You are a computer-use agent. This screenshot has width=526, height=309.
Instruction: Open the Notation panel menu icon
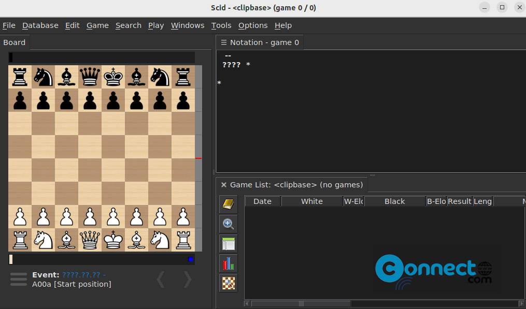224,42
